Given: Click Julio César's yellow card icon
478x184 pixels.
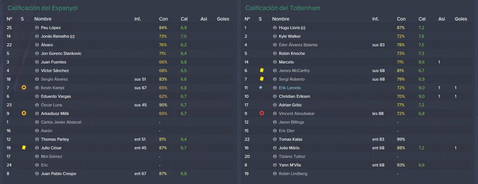Looking at the screenshot, I should click(x=24, y=148).
